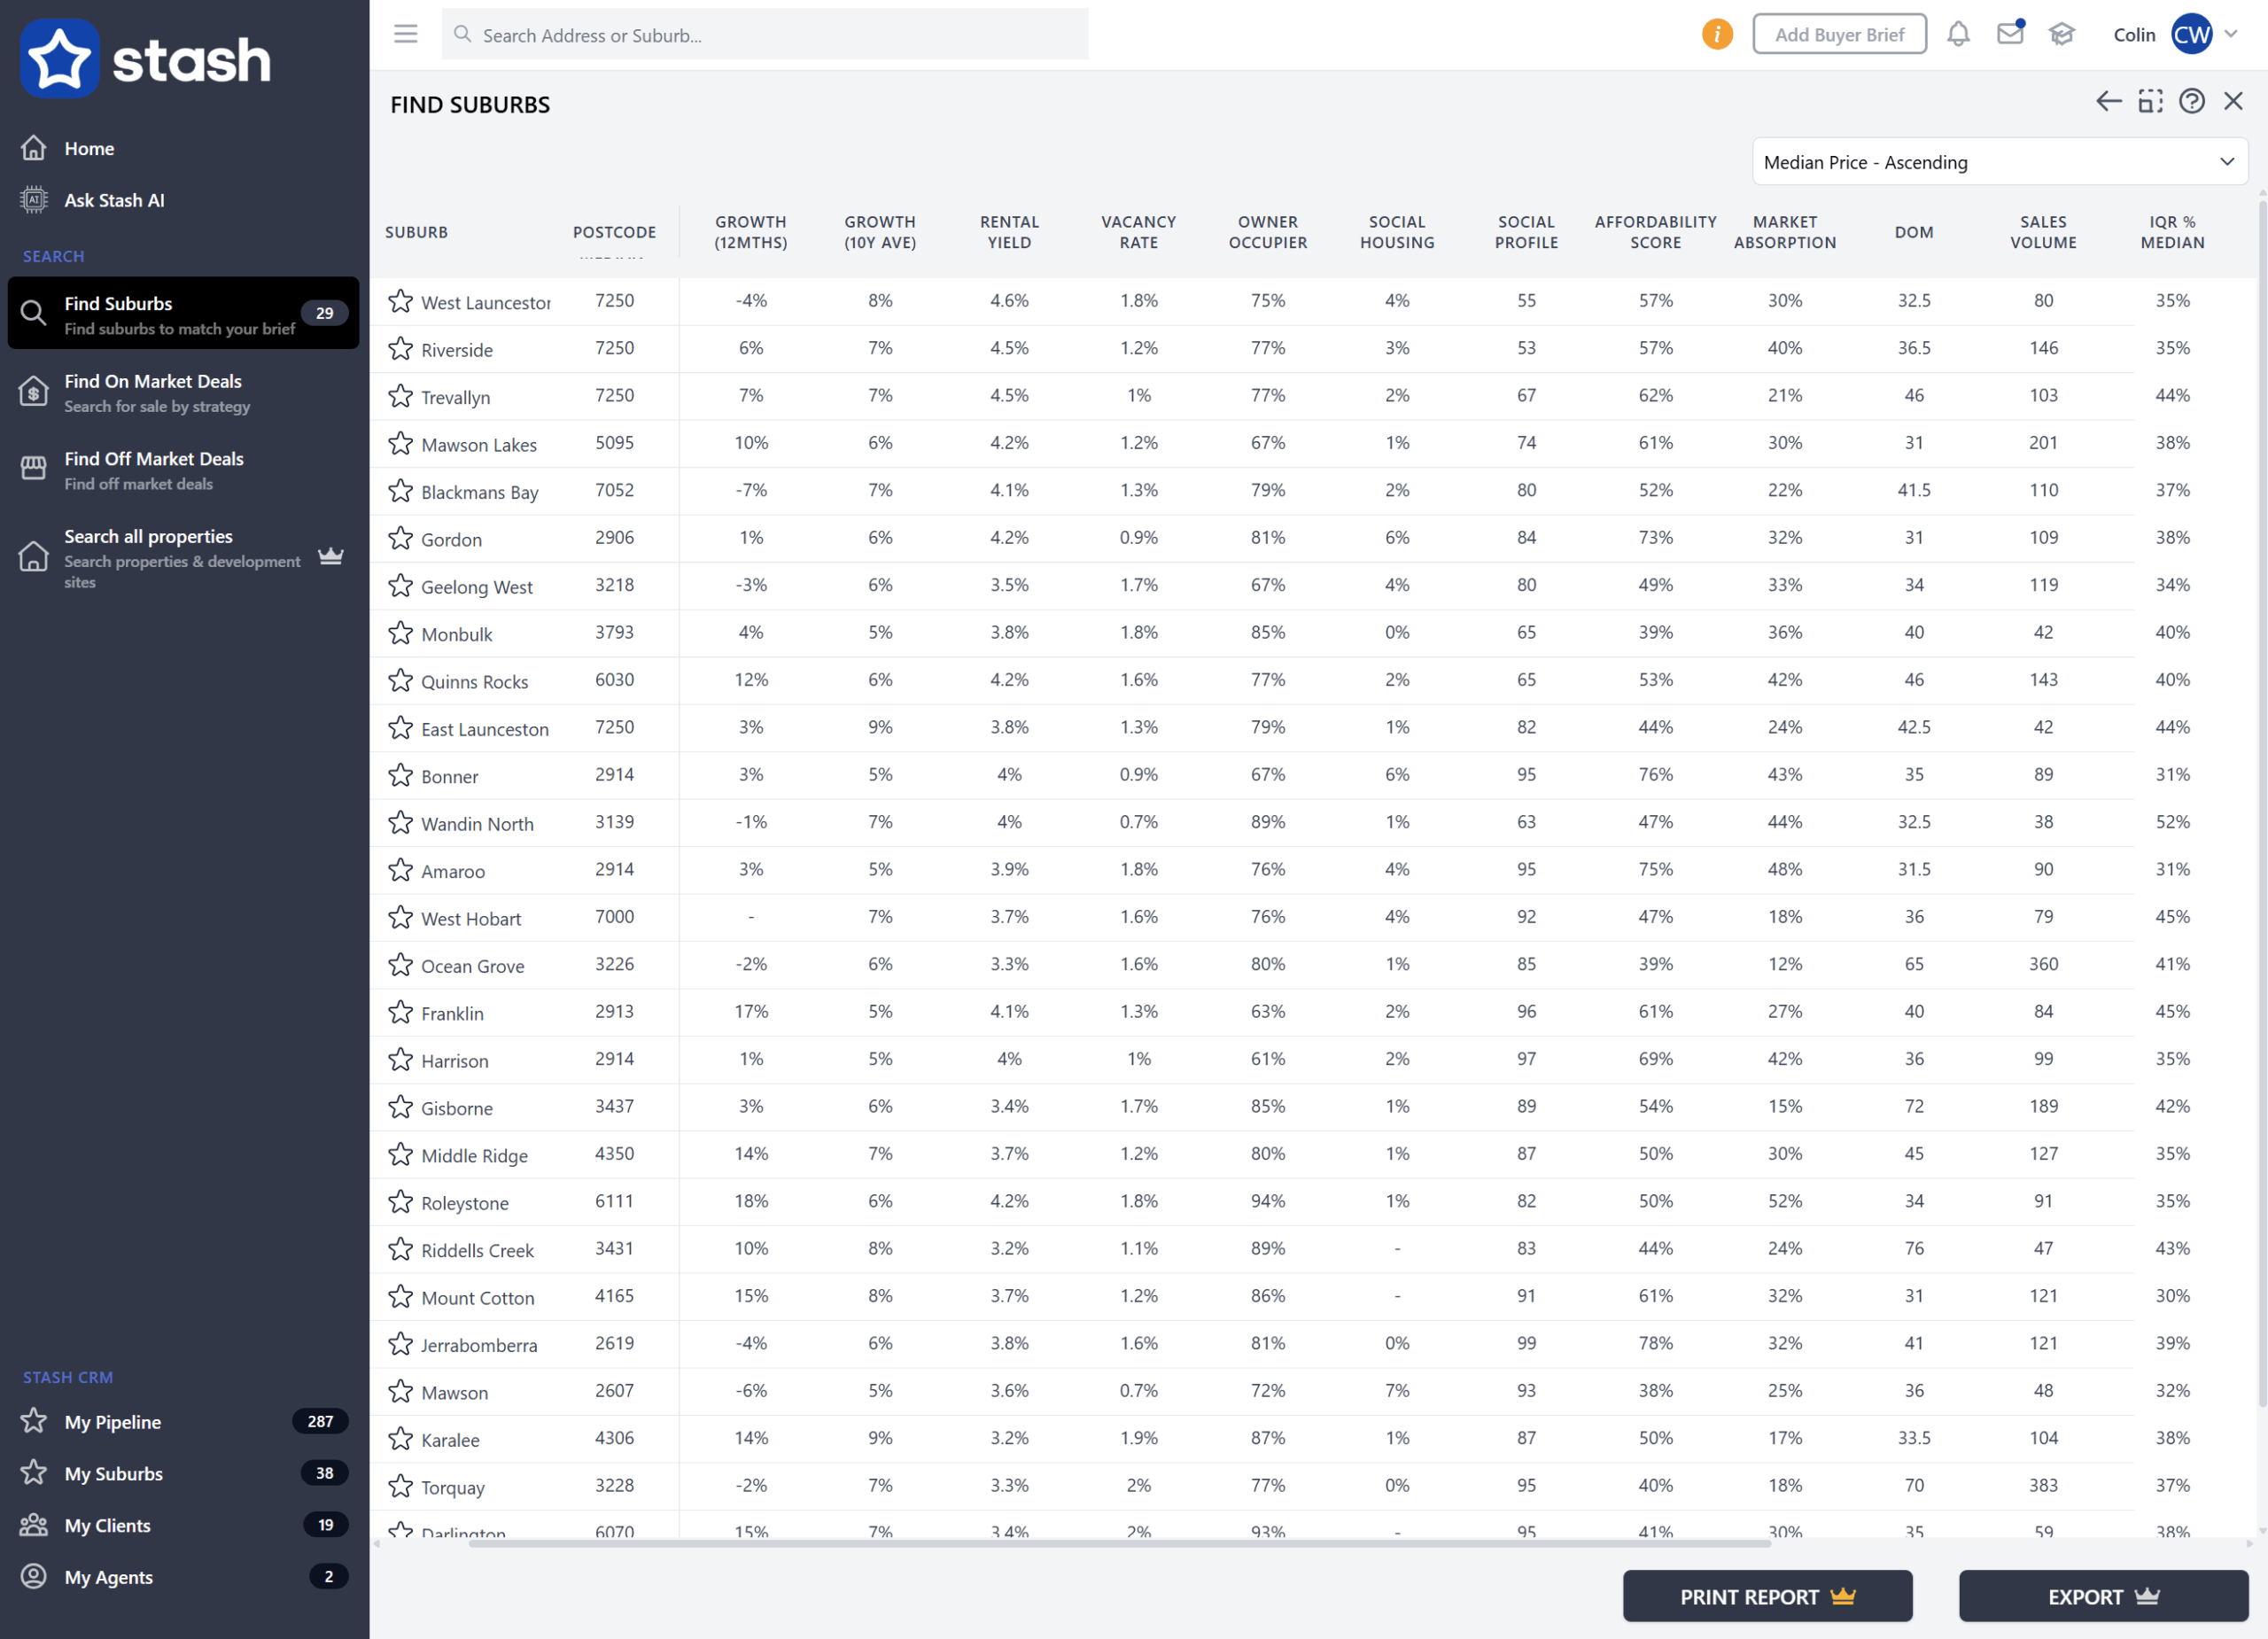Expand the Colin user account menu
This screenshot has width=2268, height=1639.
point(2230,34)
